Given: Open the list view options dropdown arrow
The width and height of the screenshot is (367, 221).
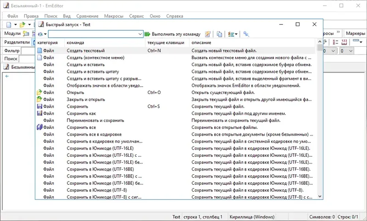Looking at the screenshot, I should pyautogui.click(x=236, y=34).
